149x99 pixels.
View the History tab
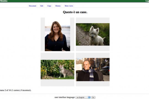(58, 6)
